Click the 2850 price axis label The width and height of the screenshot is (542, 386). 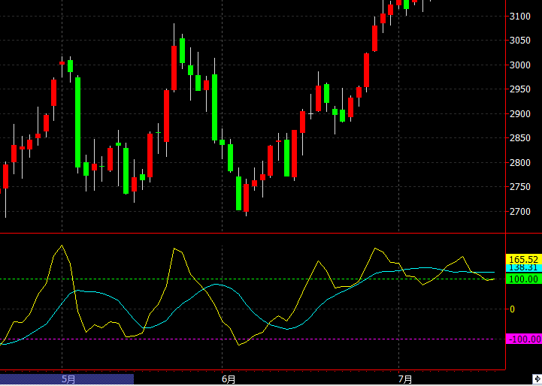click(x=520, y=138)
